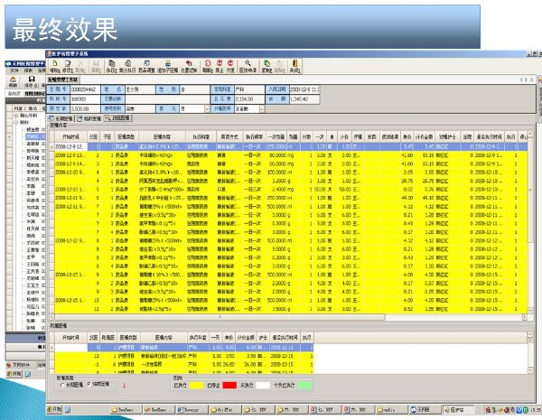542x420 pixels.
Task: Select lower grid highlighted row with 6.00 amount
Action: click(x=183, y=347)
